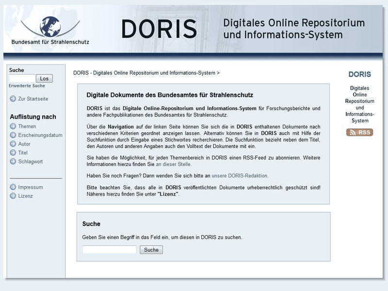Viewport: 388px width, 291px height.
Task: Click the 'Suche' heading in lower box
Action: (91, 224)
